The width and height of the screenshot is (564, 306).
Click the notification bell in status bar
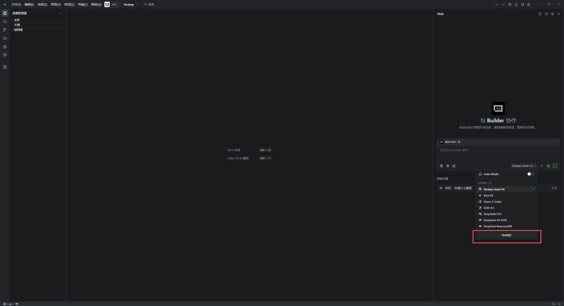click(x=559, y=304)
